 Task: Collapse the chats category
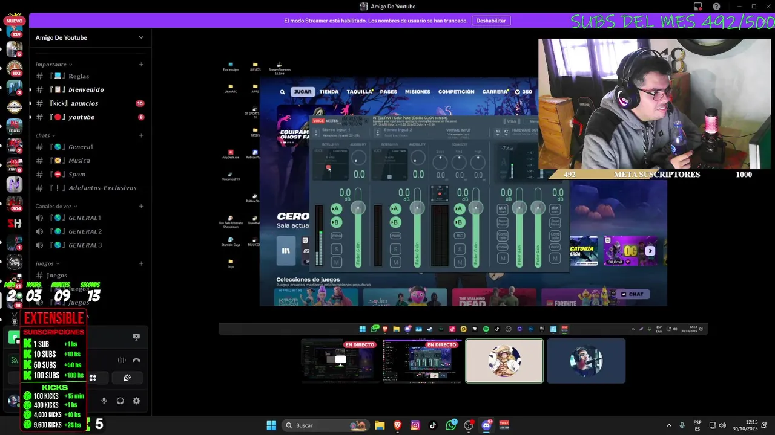[x=46, y=135]
